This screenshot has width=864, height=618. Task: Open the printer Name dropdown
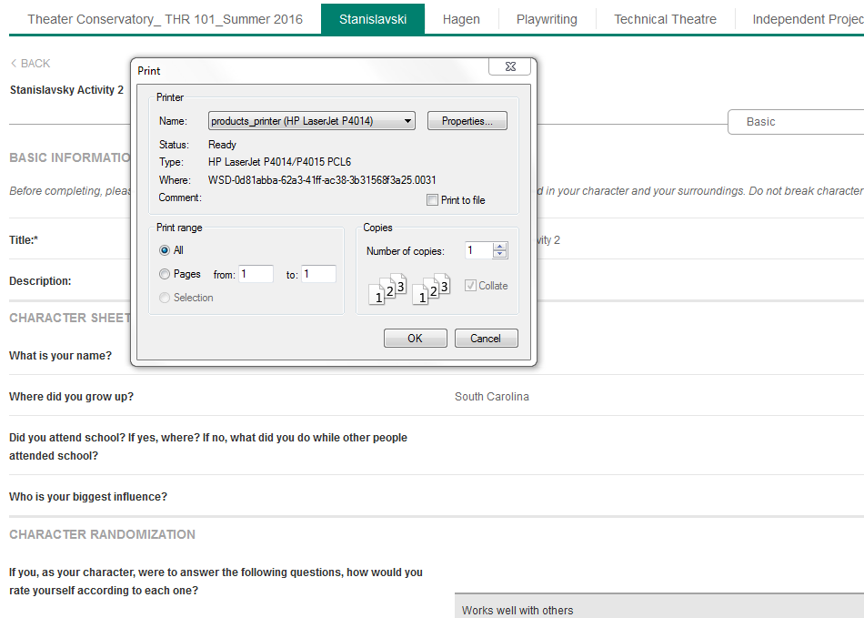pos(311,121)
